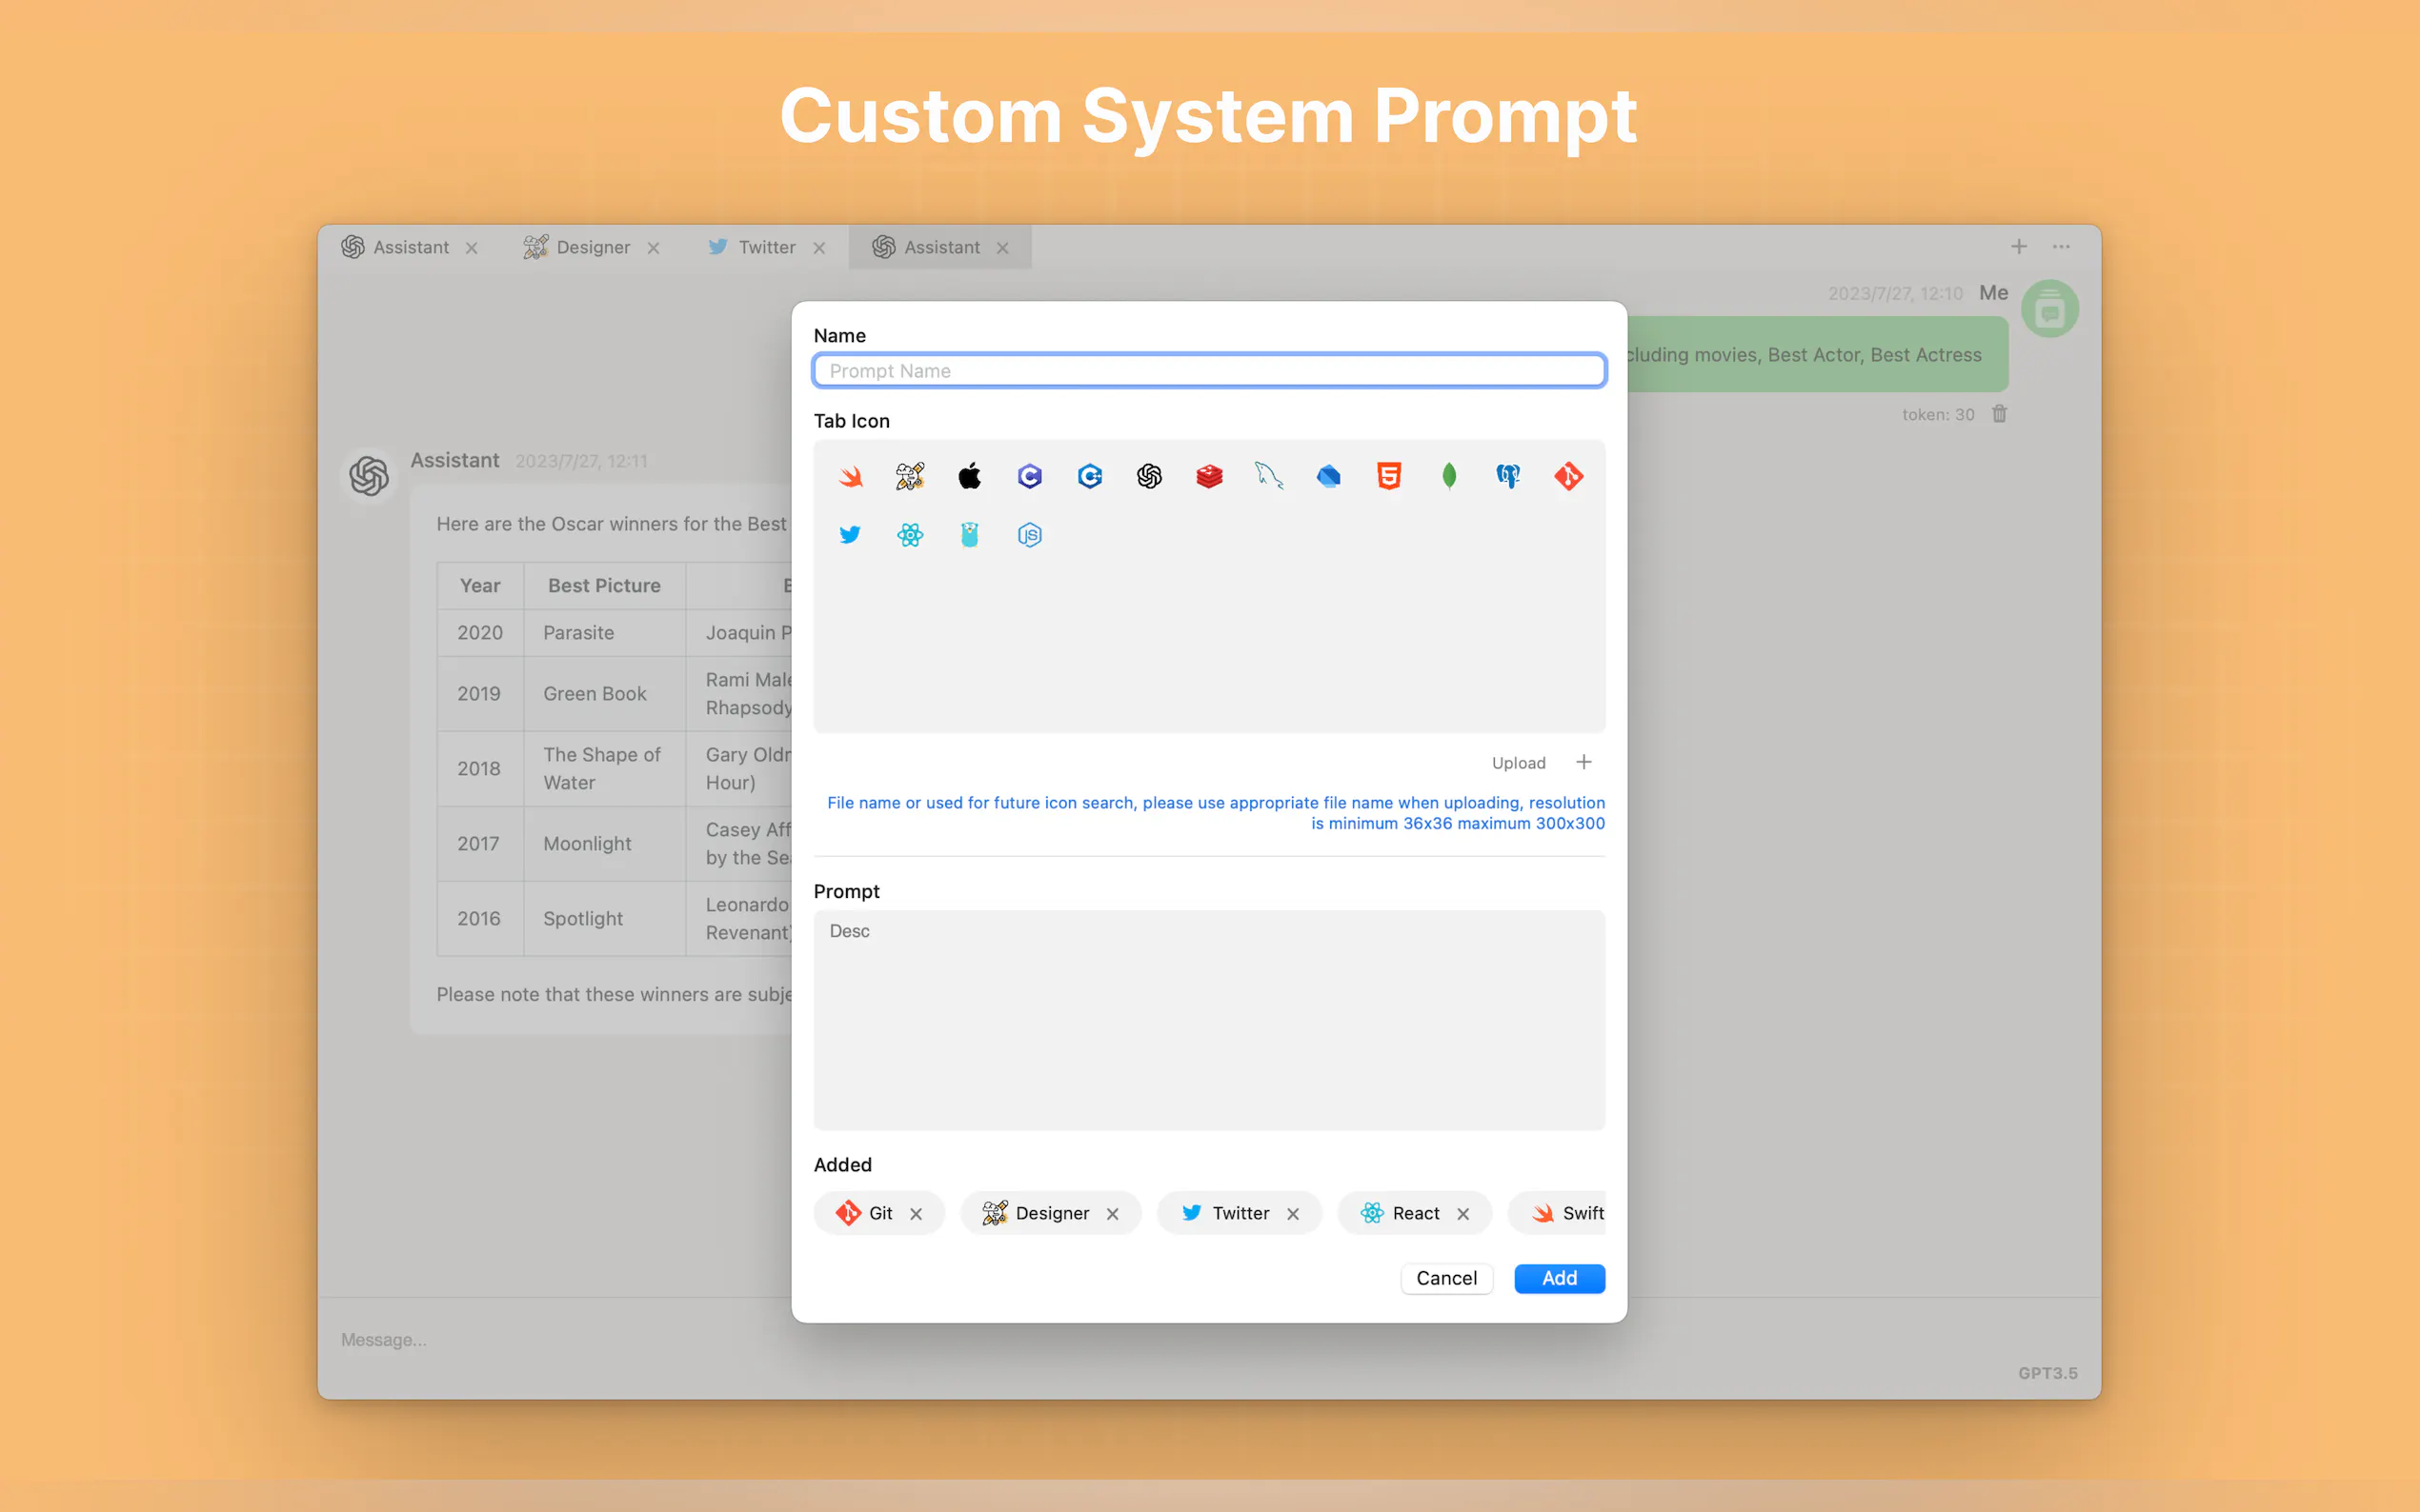
Task: Click the blue Add button
Action: coord(1559,1278)
